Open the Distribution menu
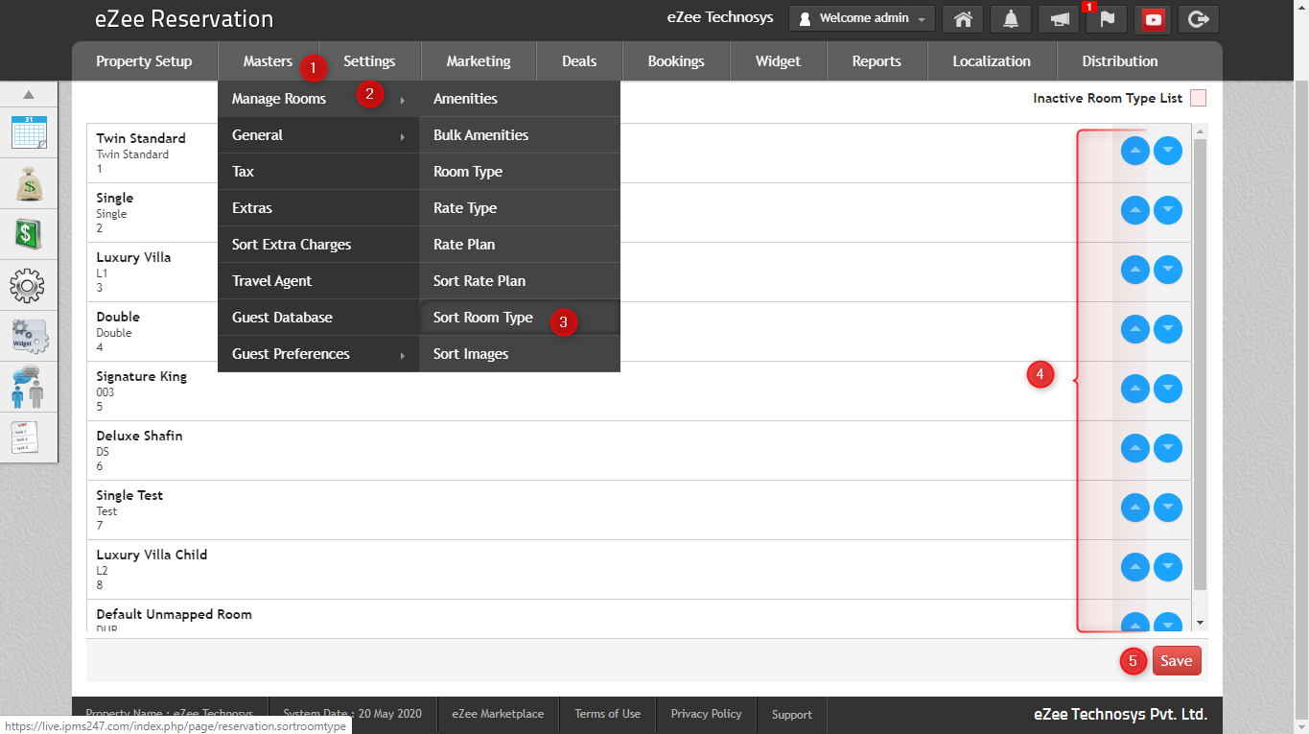The width and height of the screenshot is (1309, 734). click(x=1120, y=61)
